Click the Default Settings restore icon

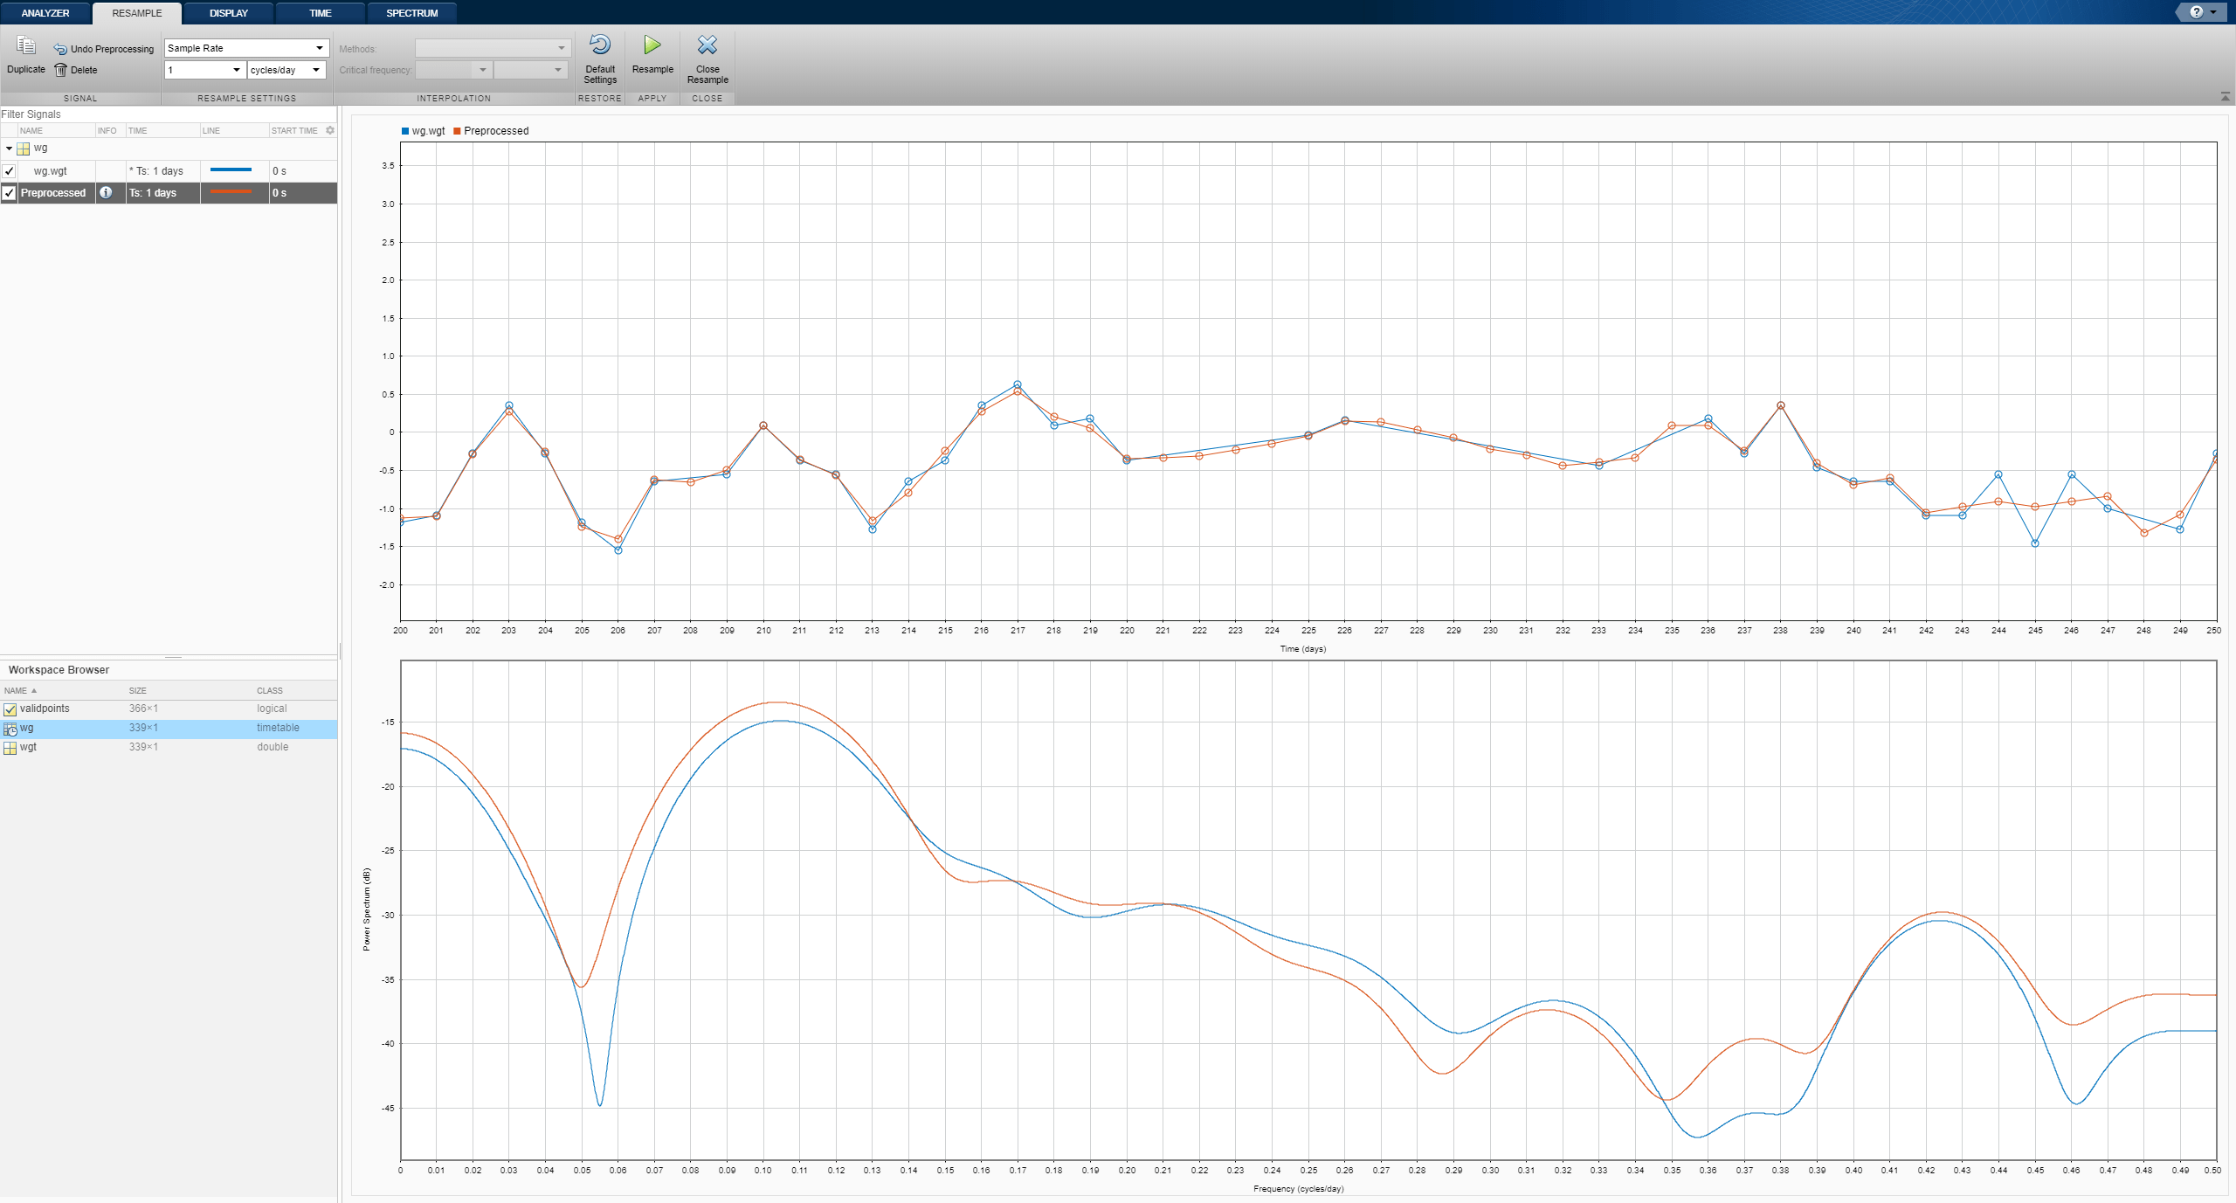[x=600, y=45]
